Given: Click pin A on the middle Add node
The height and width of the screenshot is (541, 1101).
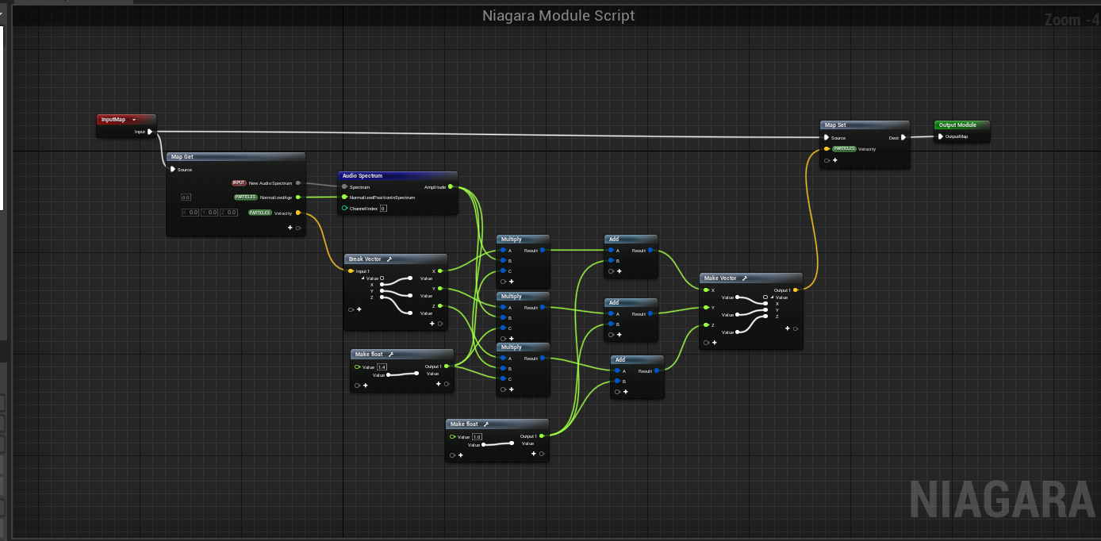Looking at the screenshot, I should click(x=611, y=314).
